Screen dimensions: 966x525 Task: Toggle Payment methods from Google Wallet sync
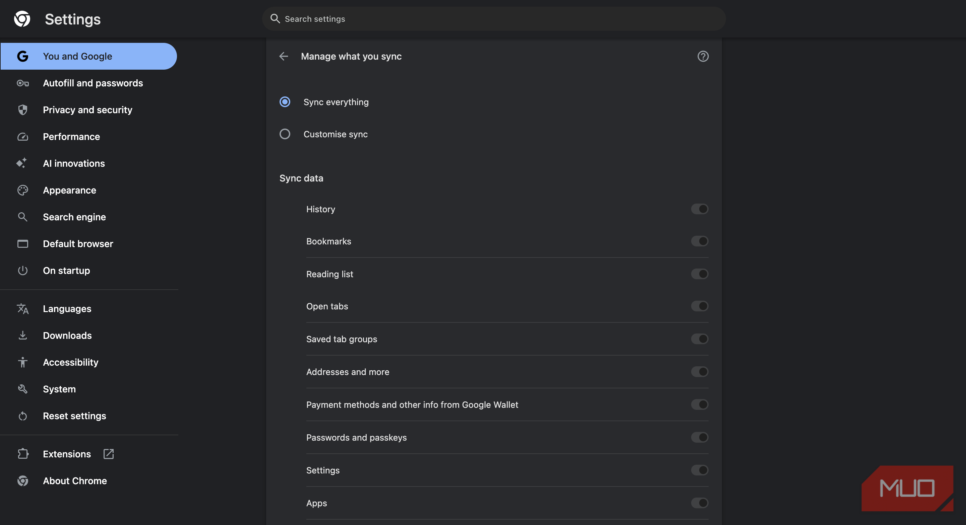pos(700,404)
